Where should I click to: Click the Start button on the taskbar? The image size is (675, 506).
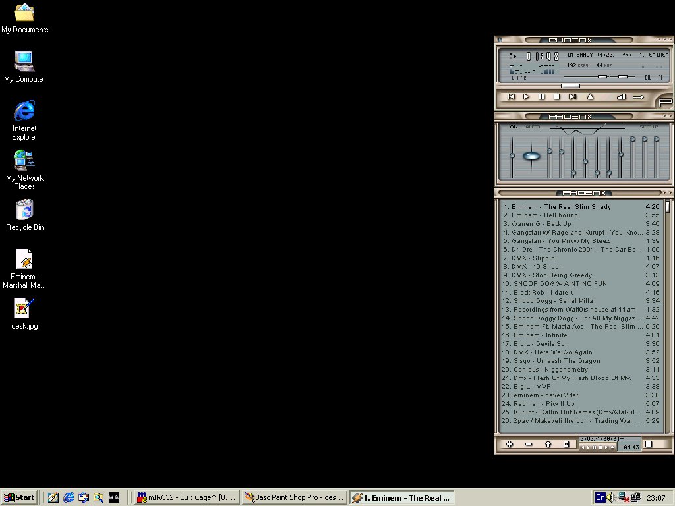(x=19, y=497)
